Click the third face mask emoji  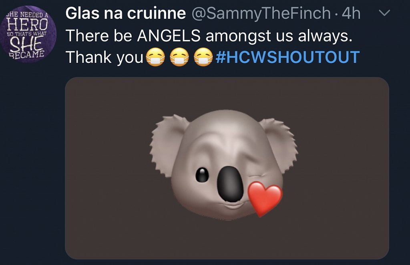pyautogui.click(x=203, y=57)
